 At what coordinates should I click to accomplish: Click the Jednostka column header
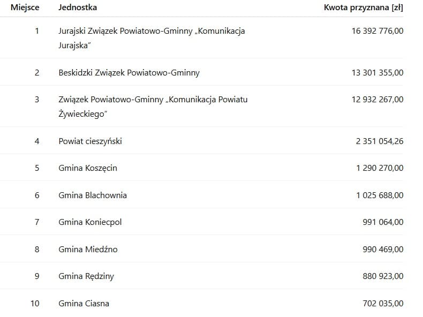pos(78,7)
